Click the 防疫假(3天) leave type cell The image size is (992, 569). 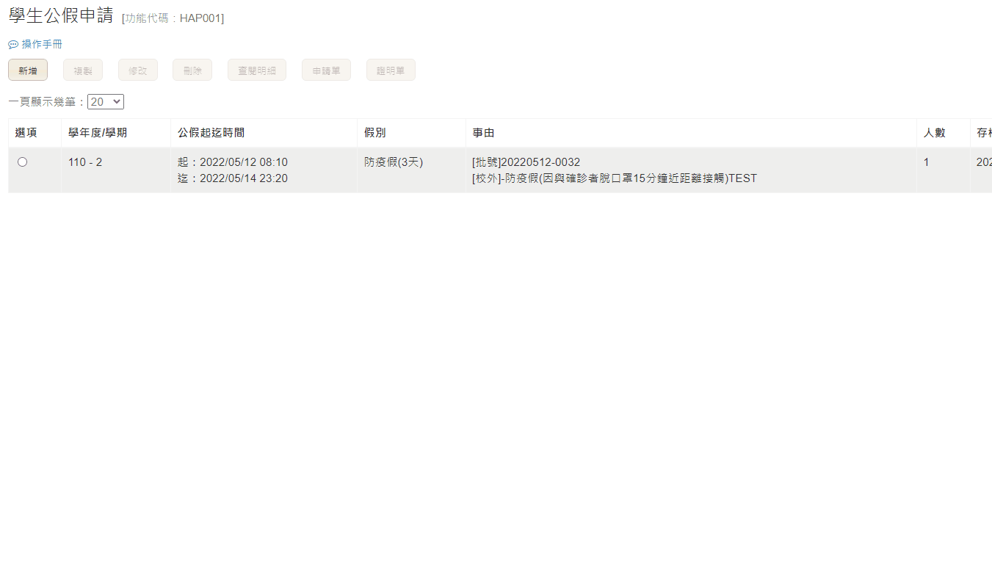click(x=394, y=162)
